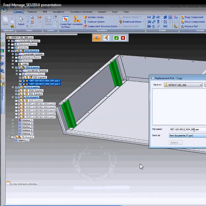Collapse the CD1-0.asm:1 tree node
The height and width of the screenshot is (206, 206).
pos(13,67)
